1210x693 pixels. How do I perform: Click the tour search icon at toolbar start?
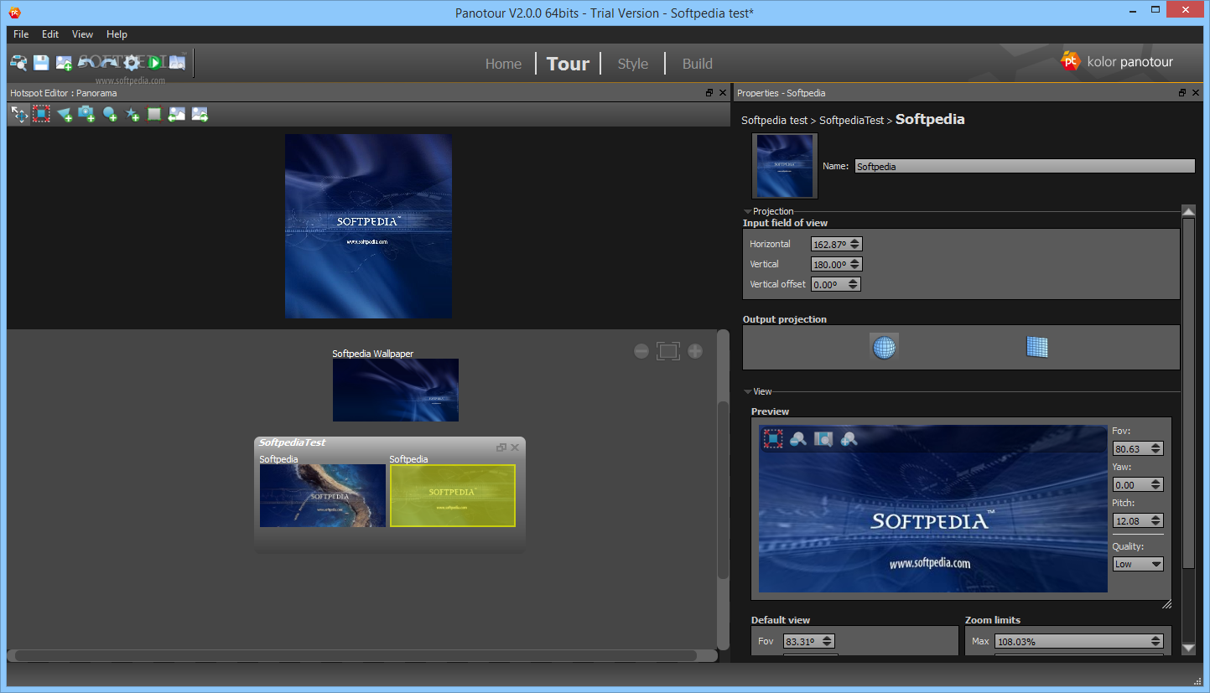(x=18, y=63)
